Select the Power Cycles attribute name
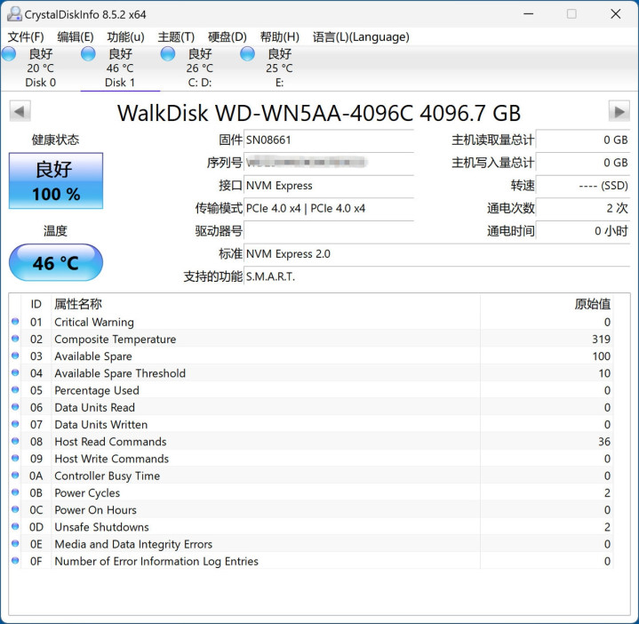 pos(87,492)
